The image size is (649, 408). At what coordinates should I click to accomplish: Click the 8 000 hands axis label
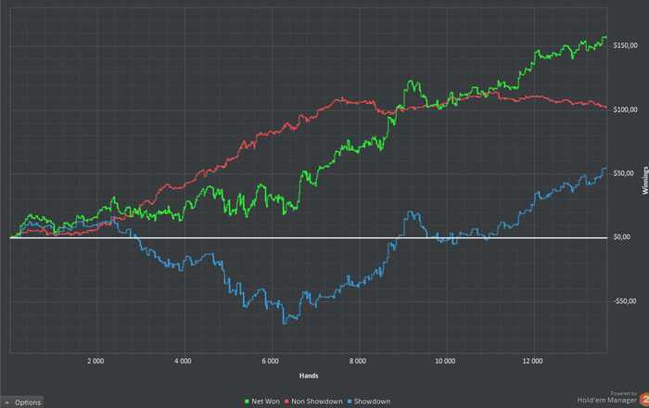pyautogui.click(x=358, y=362)
